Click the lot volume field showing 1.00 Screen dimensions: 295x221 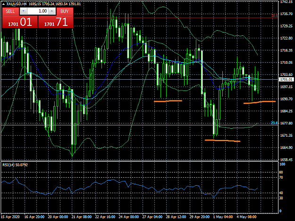pyautogui.click(x=38, y=11)
